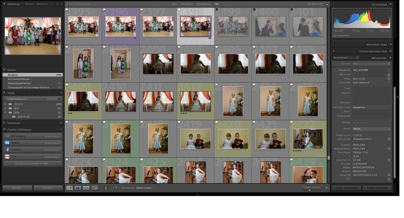This screenshot has width=404, height=218.
Task: Click the Facebook service icon
Action: (x=7, y=150)
